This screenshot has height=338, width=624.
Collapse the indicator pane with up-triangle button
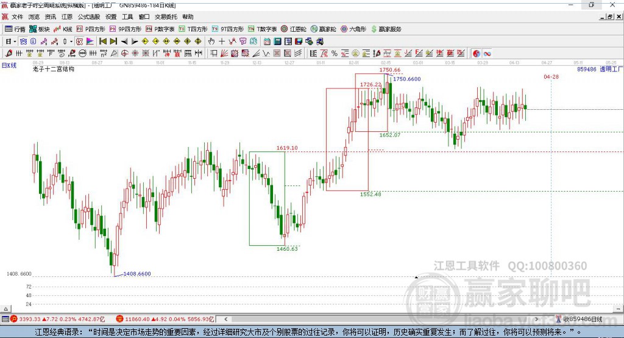tap(5, 309)
